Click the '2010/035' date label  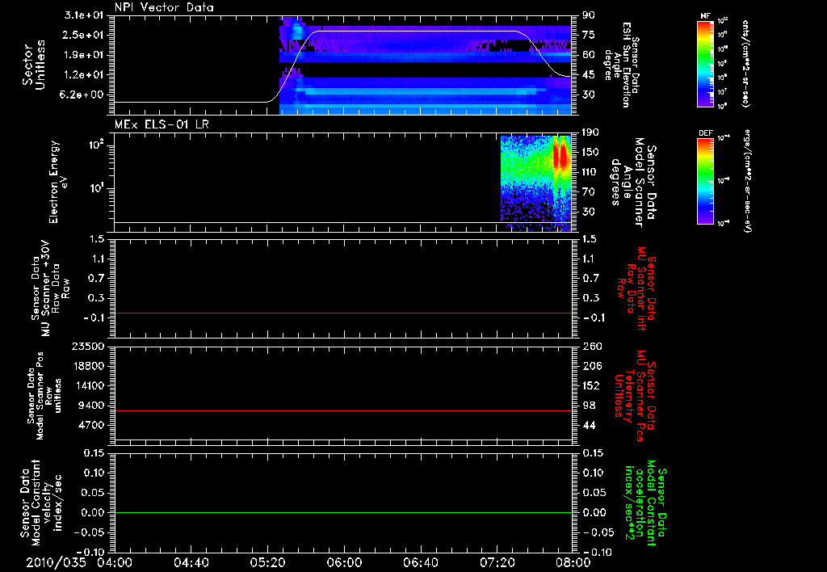click(56, 562)
